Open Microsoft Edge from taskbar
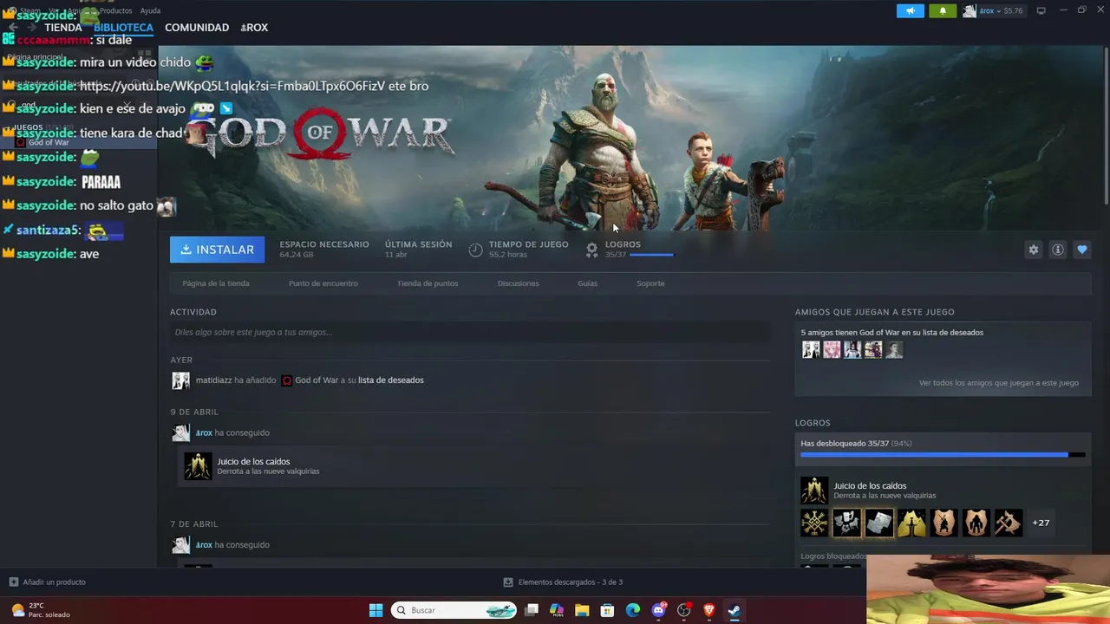 coord(633,610)
